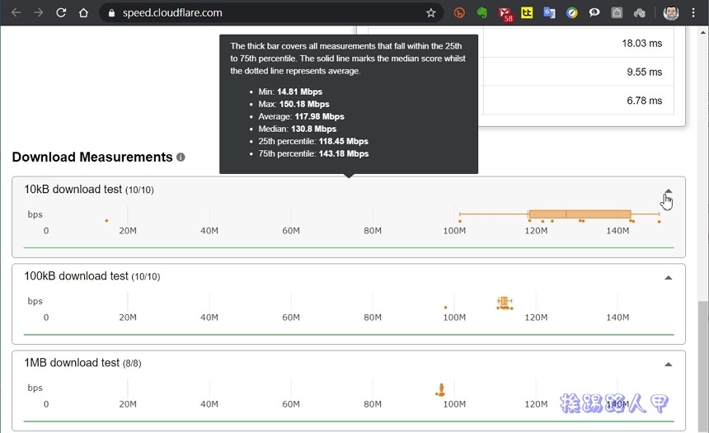709x433 pixels.
Task: Open the Chrome three-dot menu
Action: [693, 12]
